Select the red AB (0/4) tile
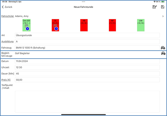The image size is (167, 116). (x=84, y=25)
